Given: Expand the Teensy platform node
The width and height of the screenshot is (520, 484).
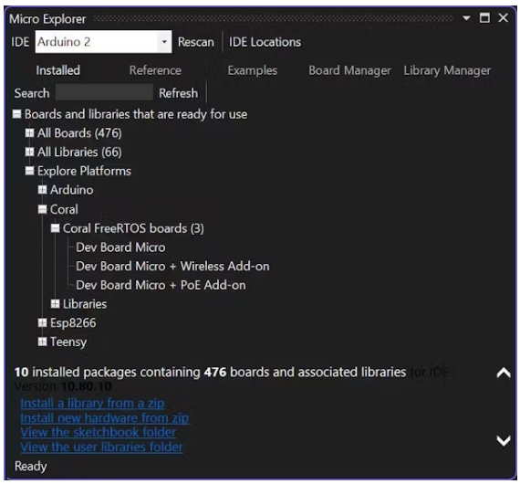Looking at the screenshot, I should click(42, 342).
